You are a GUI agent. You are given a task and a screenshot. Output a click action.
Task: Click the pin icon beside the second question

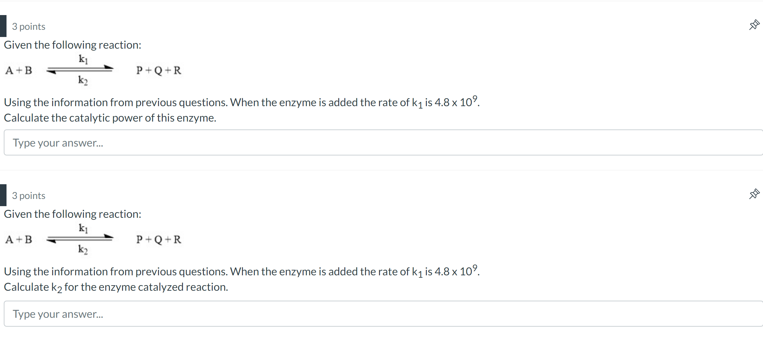point(754,193)
